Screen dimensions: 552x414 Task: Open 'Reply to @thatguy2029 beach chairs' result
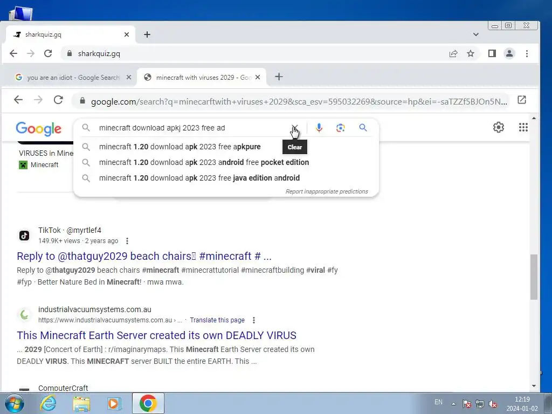[x=144, y=256]
